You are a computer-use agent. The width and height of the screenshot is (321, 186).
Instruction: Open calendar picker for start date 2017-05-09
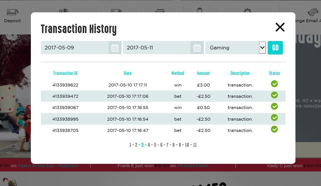115,48
